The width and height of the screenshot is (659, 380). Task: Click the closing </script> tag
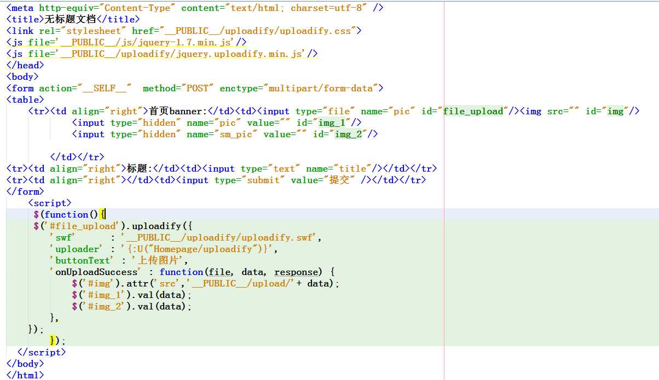[42, 352]
